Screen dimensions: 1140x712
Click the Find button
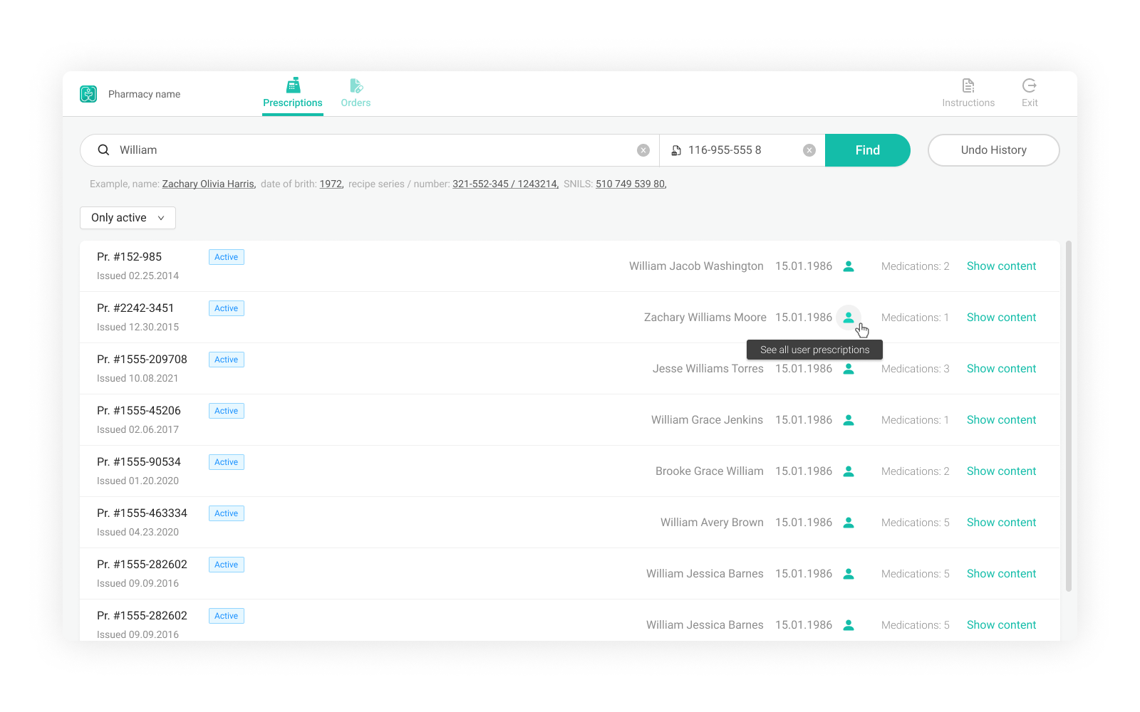tap(868, 150)
